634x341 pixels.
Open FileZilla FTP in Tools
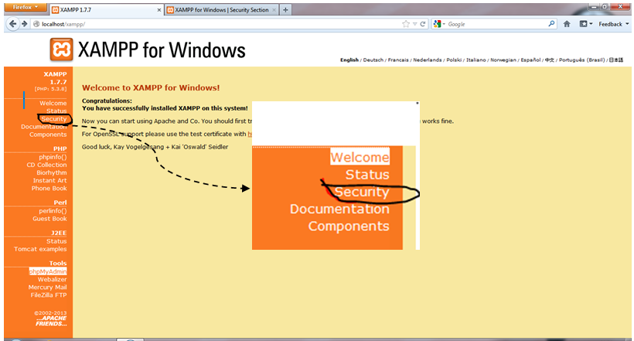pos(49,295)
